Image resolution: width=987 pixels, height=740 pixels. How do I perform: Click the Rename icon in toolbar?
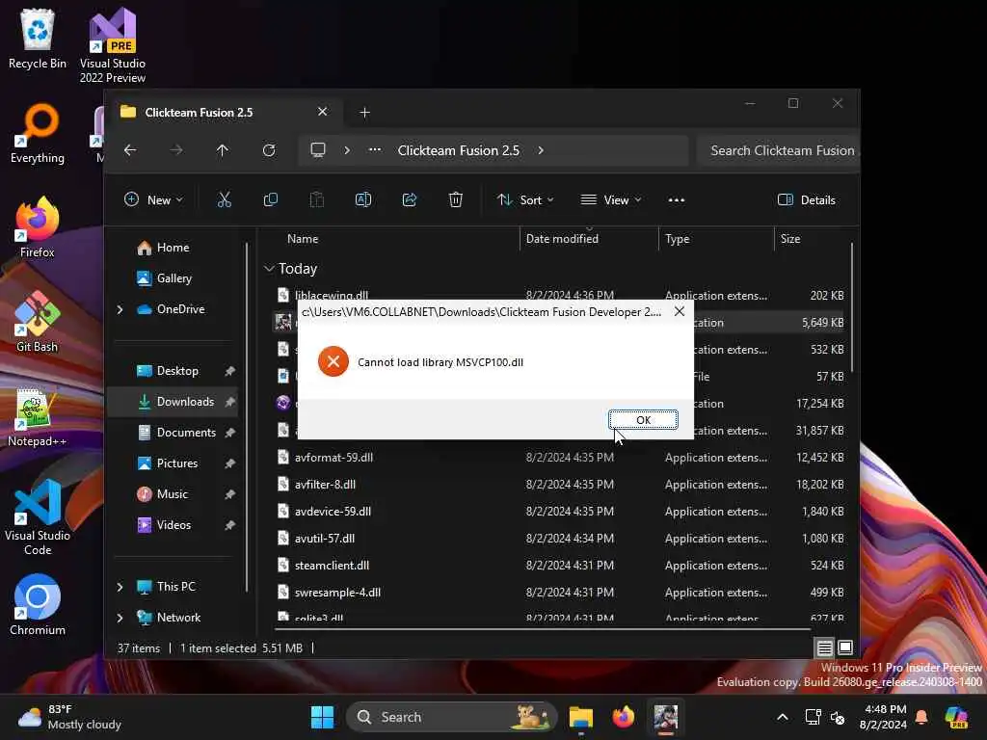363,200
